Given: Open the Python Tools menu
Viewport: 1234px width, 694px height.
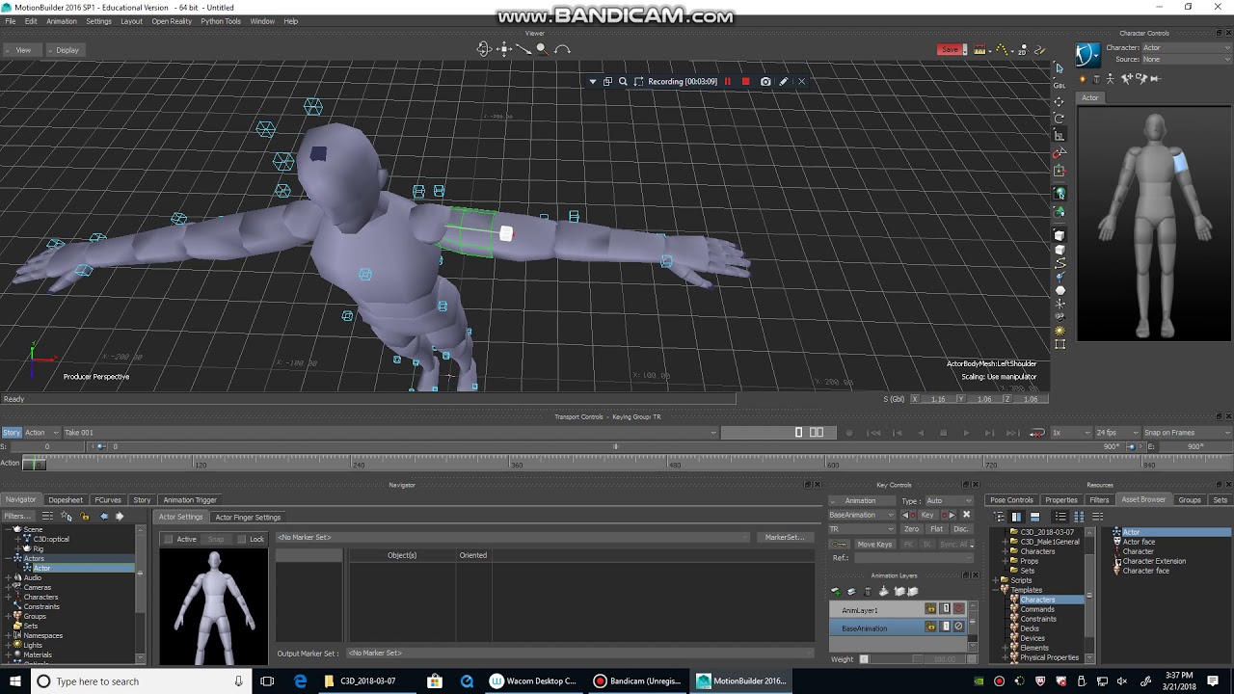Looking at the screenshot, I should 221,21.
